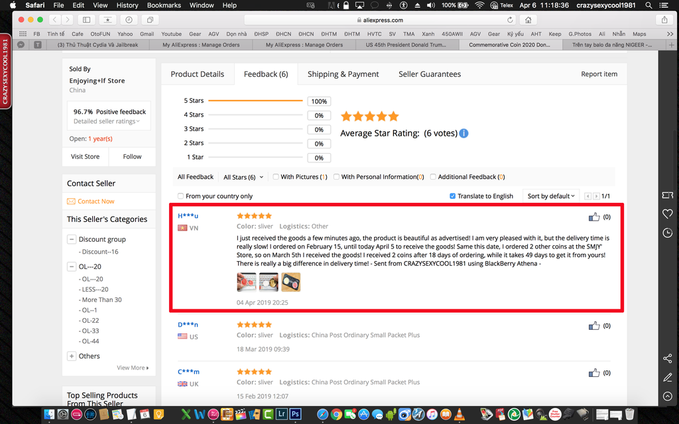
Task: Collapse the OL---20 category group
Action: [72, 266]
